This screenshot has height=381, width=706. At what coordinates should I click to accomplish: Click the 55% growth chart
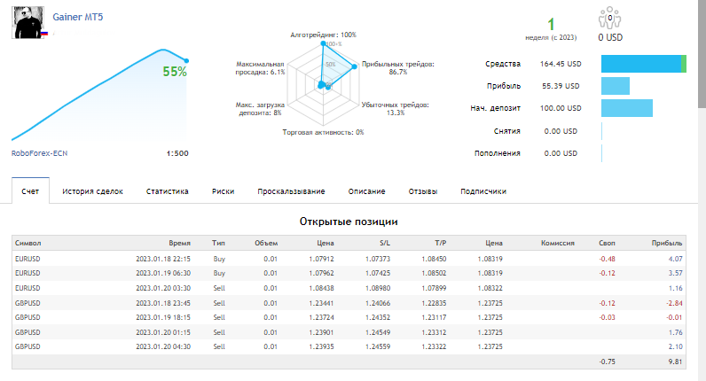coord(99,95)
